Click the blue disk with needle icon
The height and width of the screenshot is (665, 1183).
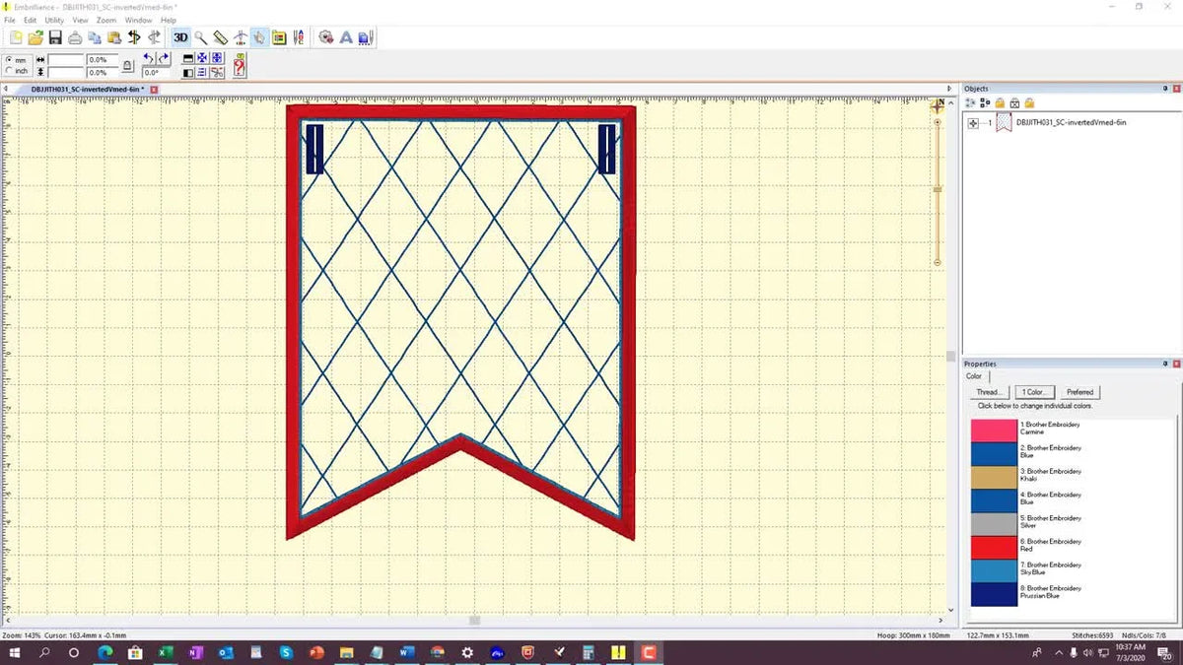[366, 37]
